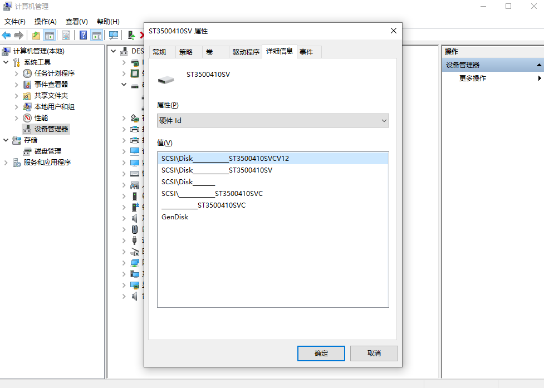Click the 性能 (Performance) icon in sidebar
The height and width of the screenshot is (388, 544).
(27, 117)
